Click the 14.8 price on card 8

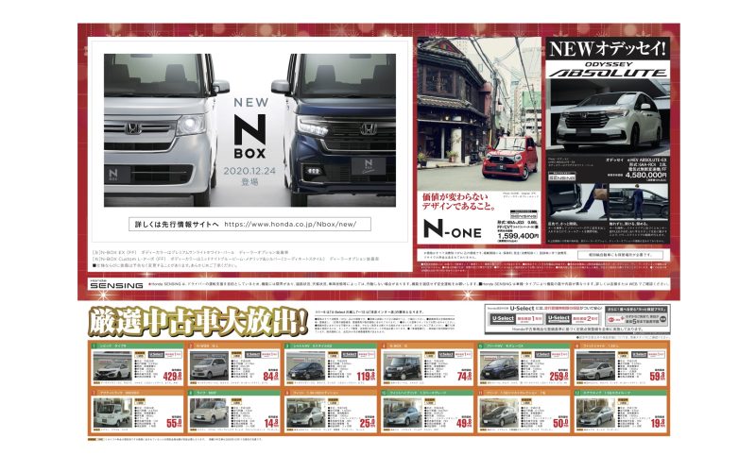[271, 423]
